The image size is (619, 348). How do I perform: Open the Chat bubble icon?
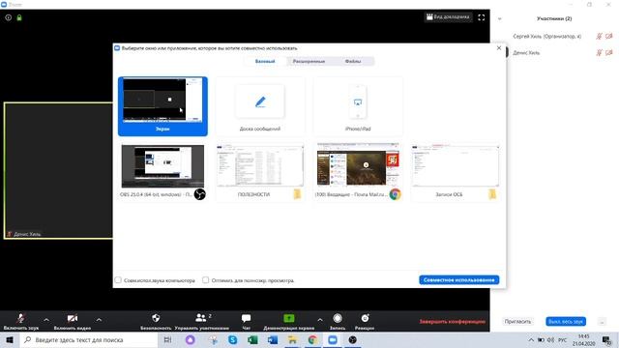246,318
